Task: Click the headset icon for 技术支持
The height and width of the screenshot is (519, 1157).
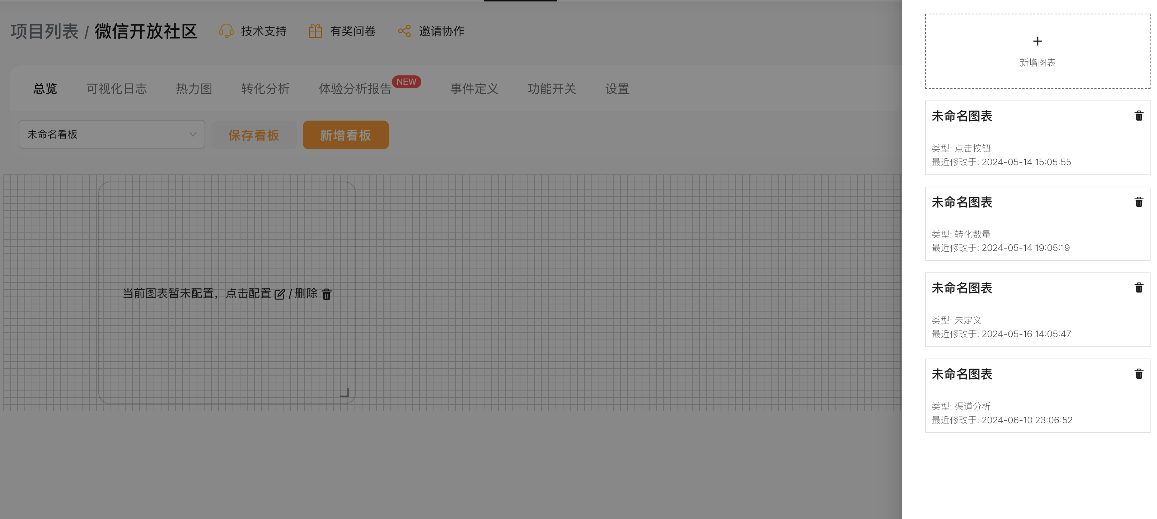Action: (x=226, y=31)
